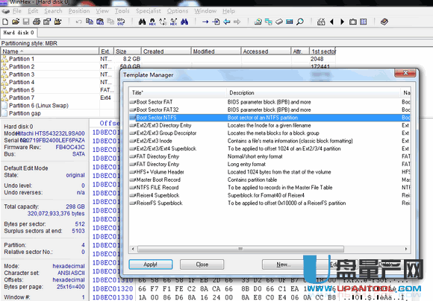Select the Master Boot Record template

[x=270, y=180]
